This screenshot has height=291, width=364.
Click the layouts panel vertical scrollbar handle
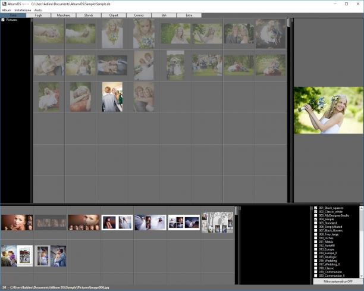tap(236, 211)
